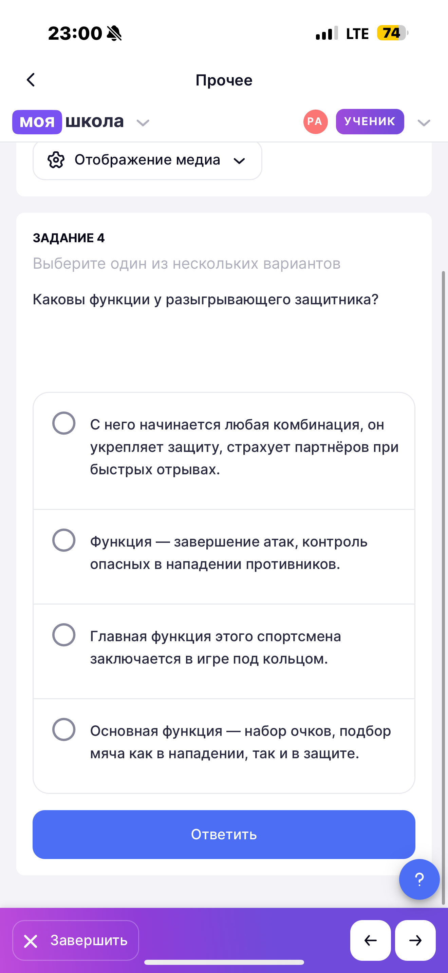Open the dropdown chevron next to Ученик
448x973 pixels.
coord(424,123)
